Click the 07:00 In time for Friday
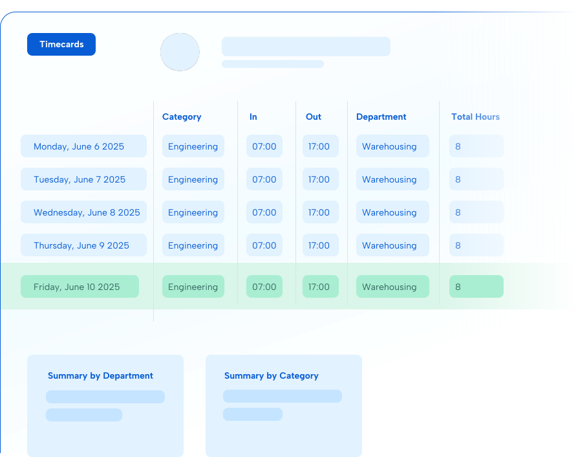The image size is (578, 457). [x=264, y=287]
